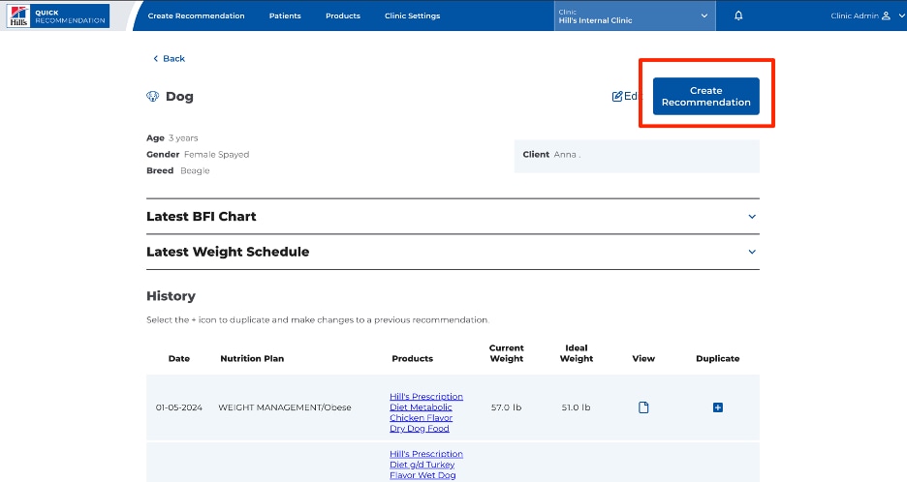Viewport: 907px width, 482px height.
Task: Click the Clinic Admin user icon
Action: pos(886,16)
